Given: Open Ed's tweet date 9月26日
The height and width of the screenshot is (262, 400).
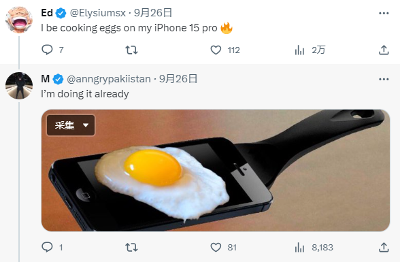Looking at the screenshot, I should [153, 13].
